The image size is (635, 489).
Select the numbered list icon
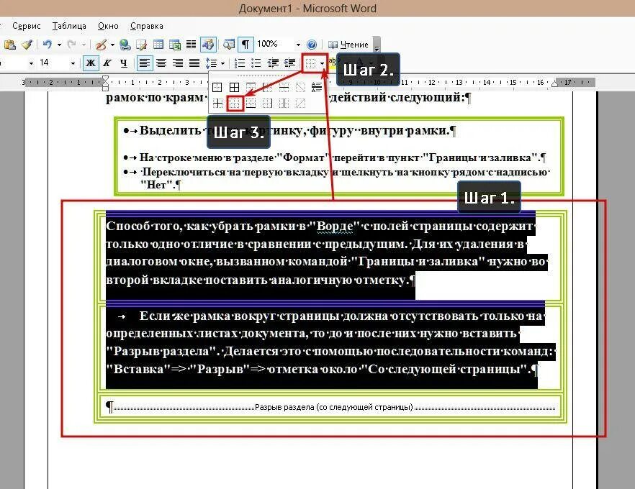pyautogui.click(x=238, y=63)
